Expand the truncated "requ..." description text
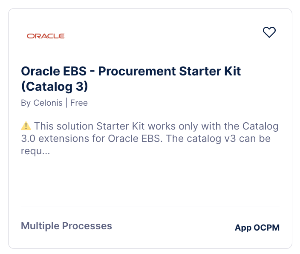Screen dimensions: 300x254 coord(35,151)
